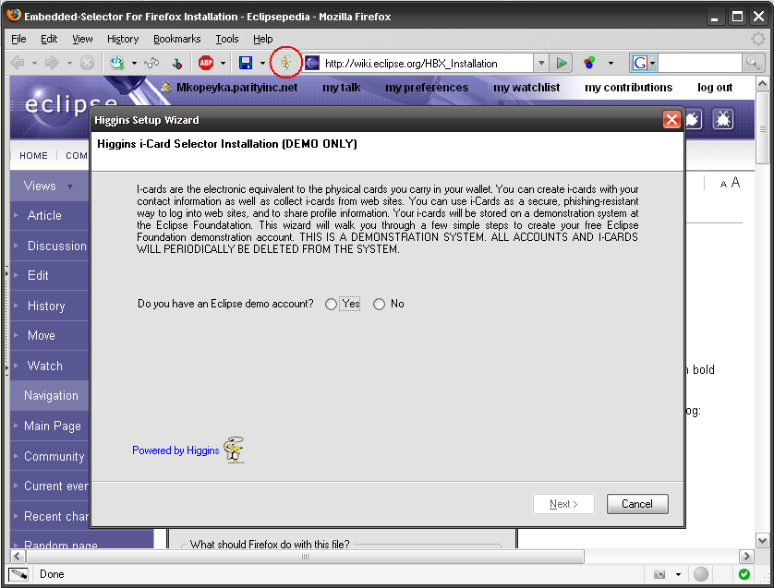Open the Help menu

tap(262, 39)
